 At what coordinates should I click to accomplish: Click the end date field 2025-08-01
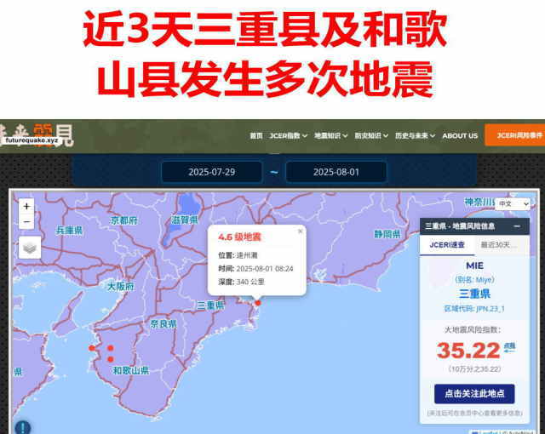pos(336,172)
